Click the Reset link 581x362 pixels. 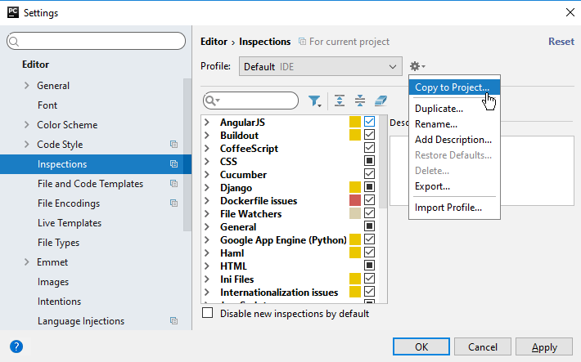(x=561, y=42)
